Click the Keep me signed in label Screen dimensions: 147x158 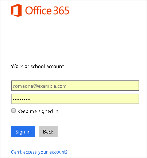click(38, 111)
